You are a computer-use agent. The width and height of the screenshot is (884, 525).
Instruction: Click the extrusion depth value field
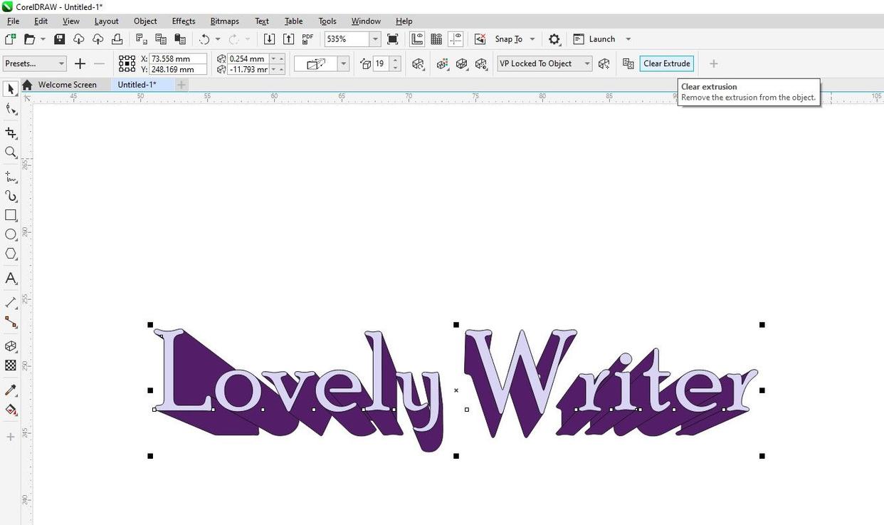point(380,63)
